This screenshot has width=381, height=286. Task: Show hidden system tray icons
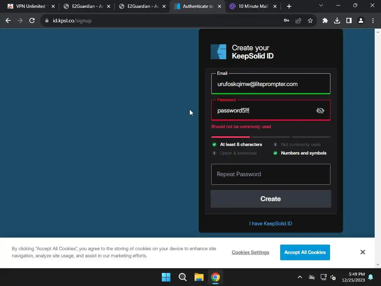[300, 277]
